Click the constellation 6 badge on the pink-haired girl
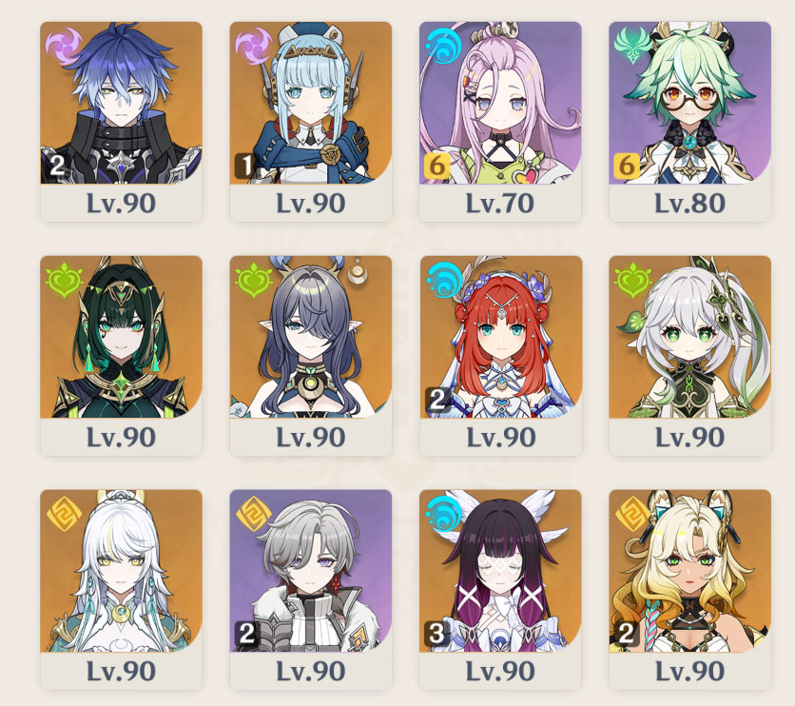 click(x=436, y=167)
